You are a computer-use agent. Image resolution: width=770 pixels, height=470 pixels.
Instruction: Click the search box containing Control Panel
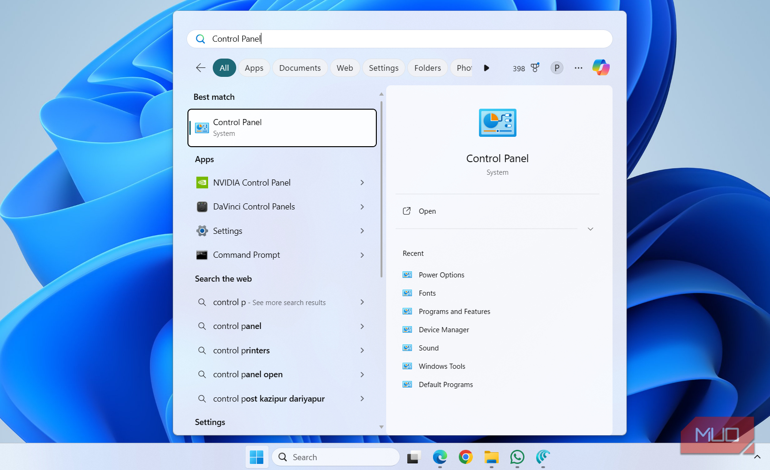[x=400, y=39]
